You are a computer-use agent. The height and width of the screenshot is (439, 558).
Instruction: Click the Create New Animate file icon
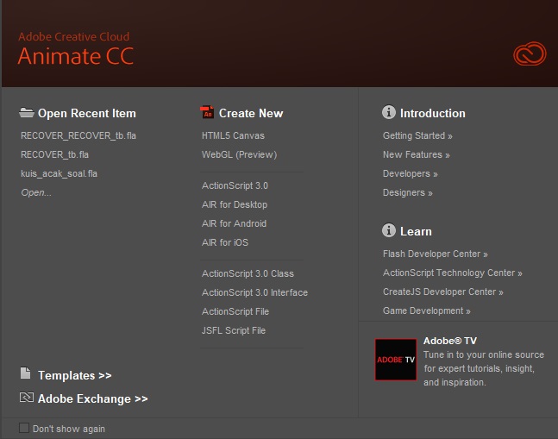click(x=207, y=112)
